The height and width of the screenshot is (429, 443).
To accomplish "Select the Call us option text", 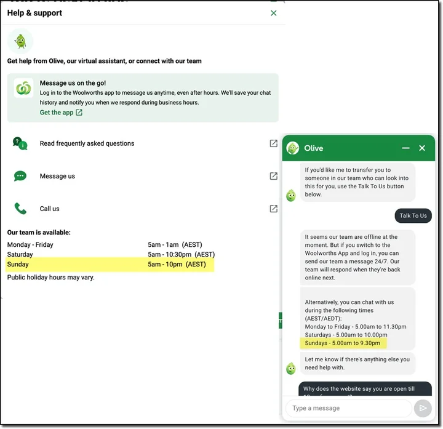I will 50,209.
